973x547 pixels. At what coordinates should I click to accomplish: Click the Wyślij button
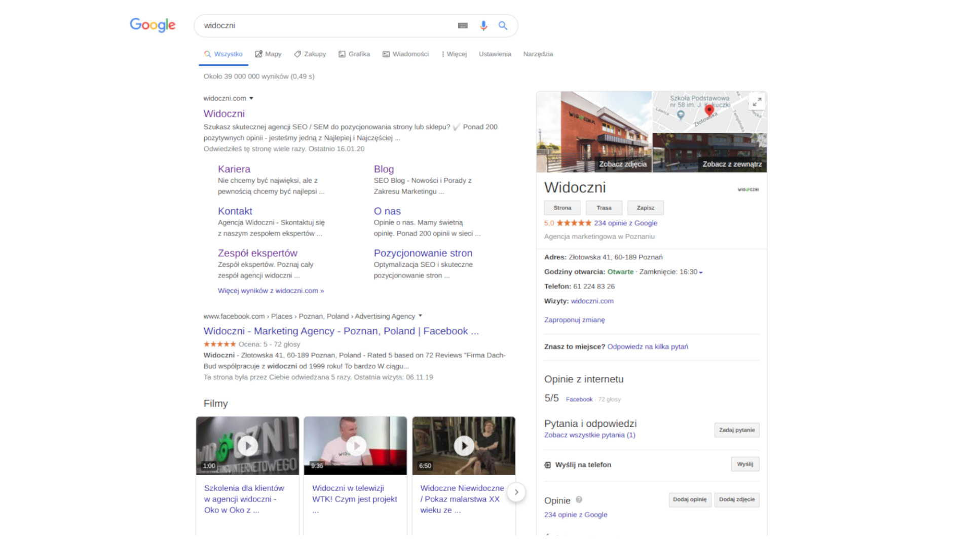745,464
